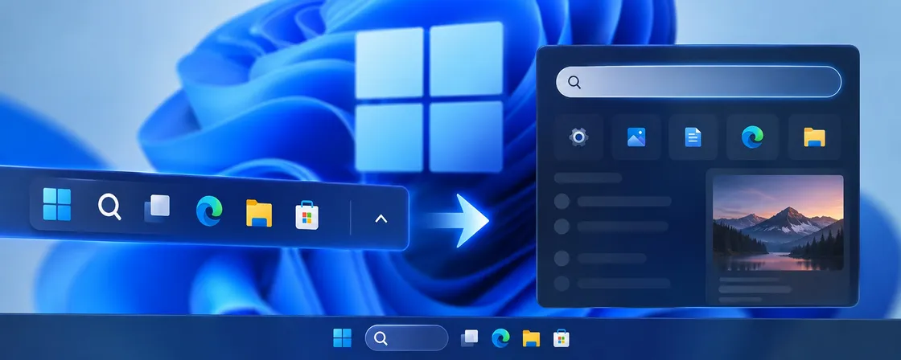The width and height of the screenshot is (901, 360).
Task: Open File Explorer on the floating taskbar
Action: pyautogui.click(x=259, y=213)
